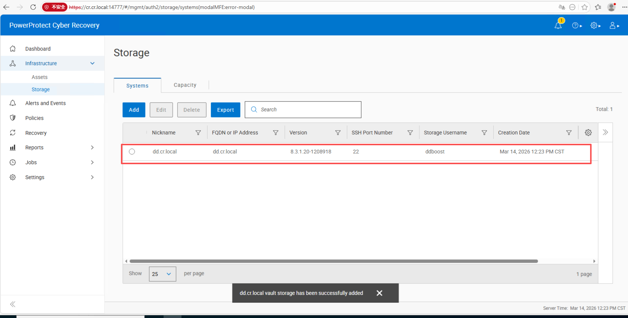Expand the Reports submenu arrow
The image size is (628, 318).
92,147
